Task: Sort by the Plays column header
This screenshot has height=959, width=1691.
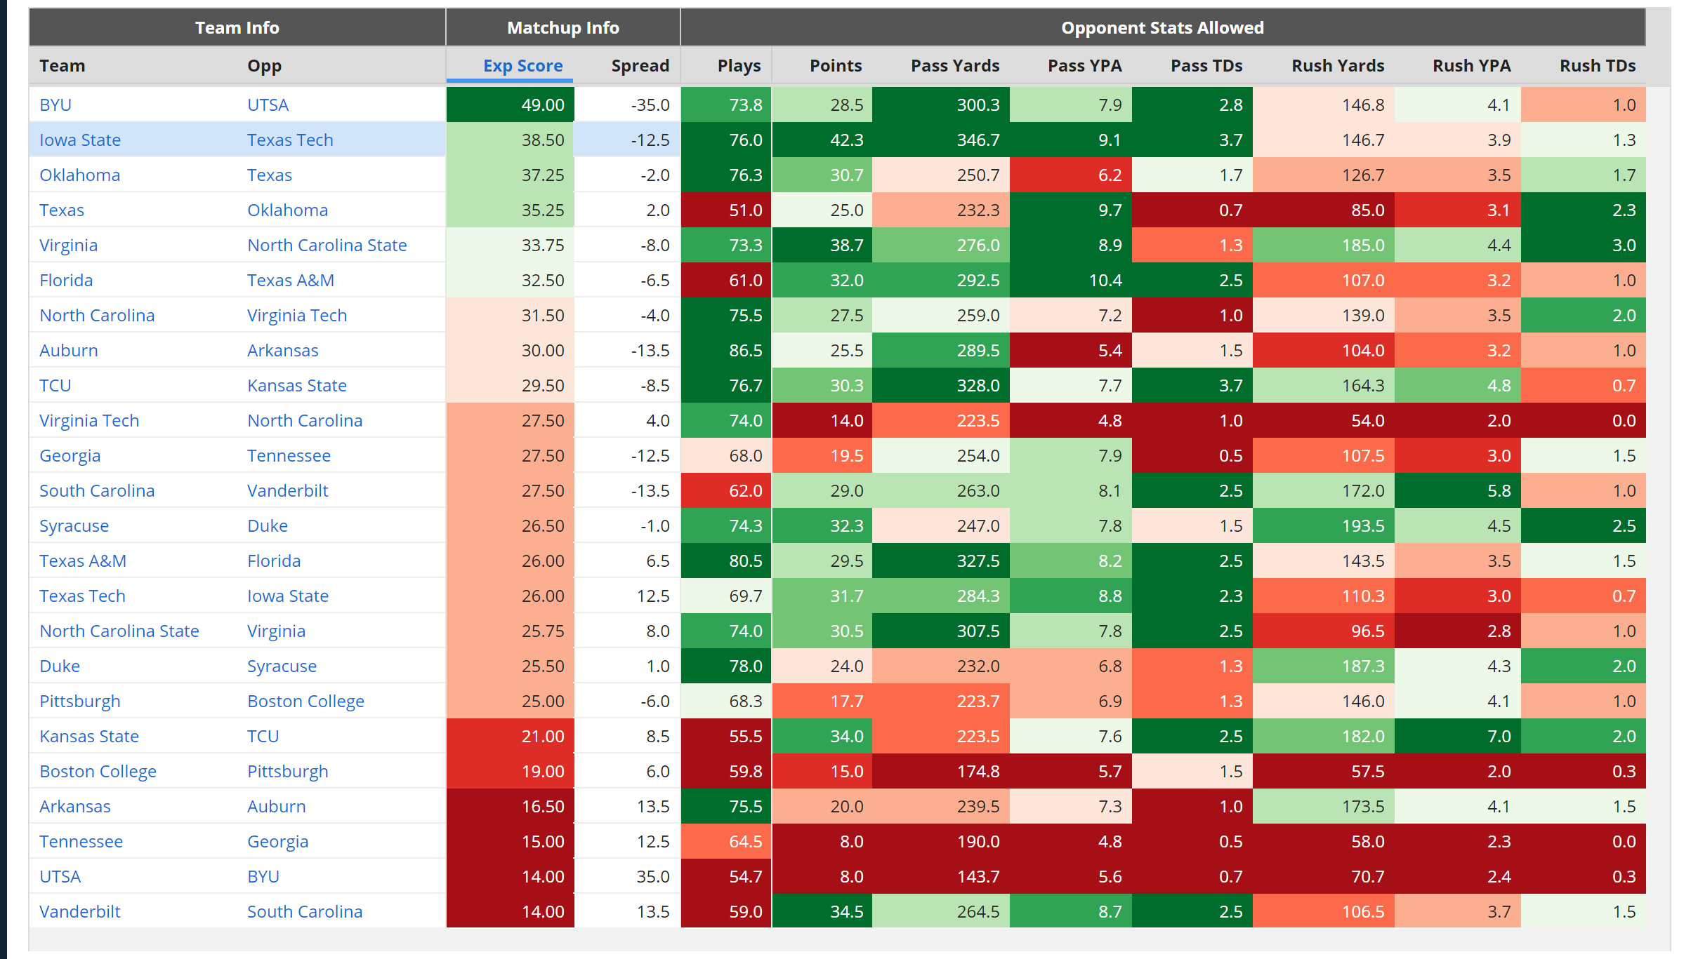Action: point(739,66)
